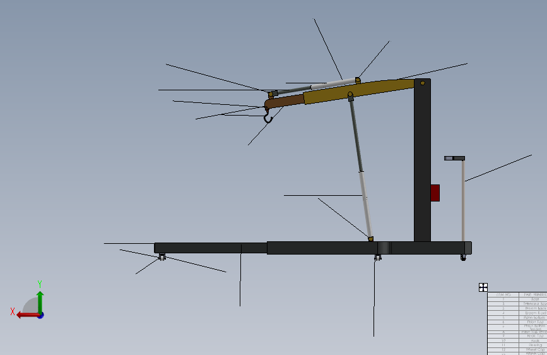Click the red X axis arrow of the triad
Viewport: 547px width, 355px height.
[x=28, y=315]
